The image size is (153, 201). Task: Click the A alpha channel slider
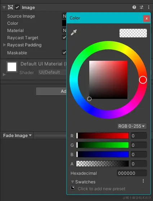coord(103,164)
